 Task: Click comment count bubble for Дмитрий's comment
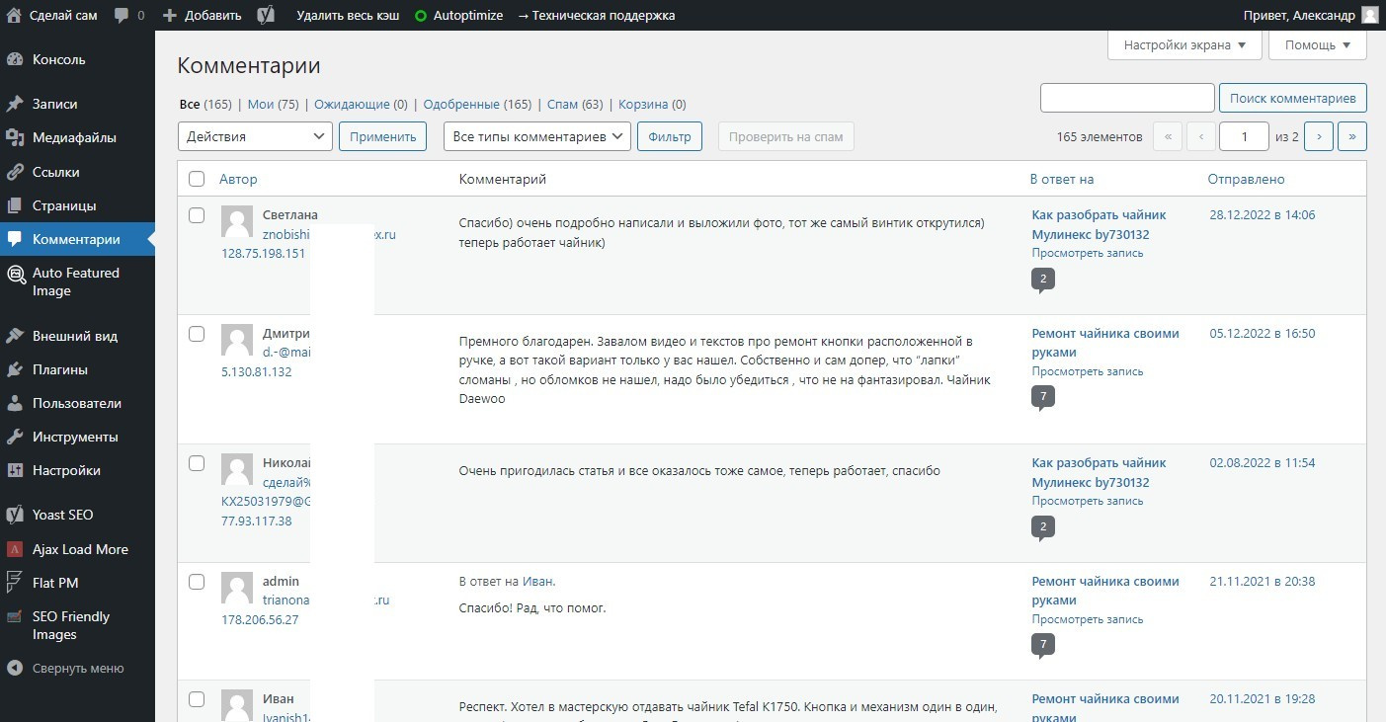(x=1042, y=397)
